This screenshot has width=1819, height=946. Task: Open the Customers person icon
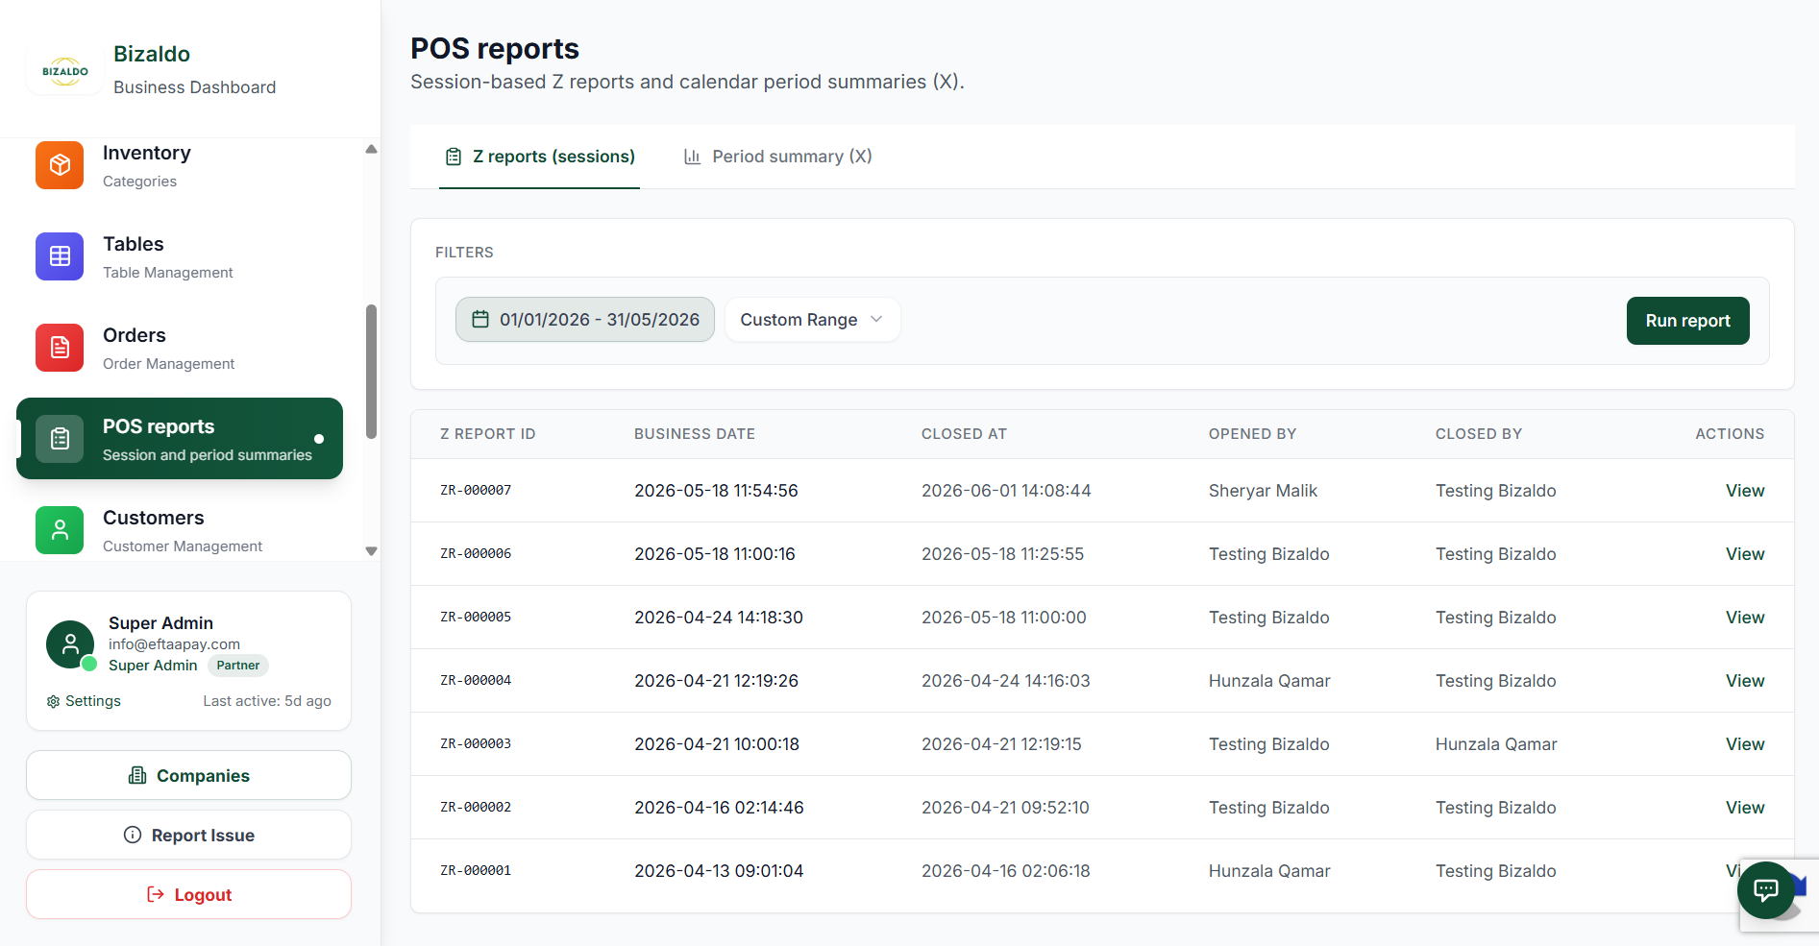pyautogui.click(x=60, y=530)
